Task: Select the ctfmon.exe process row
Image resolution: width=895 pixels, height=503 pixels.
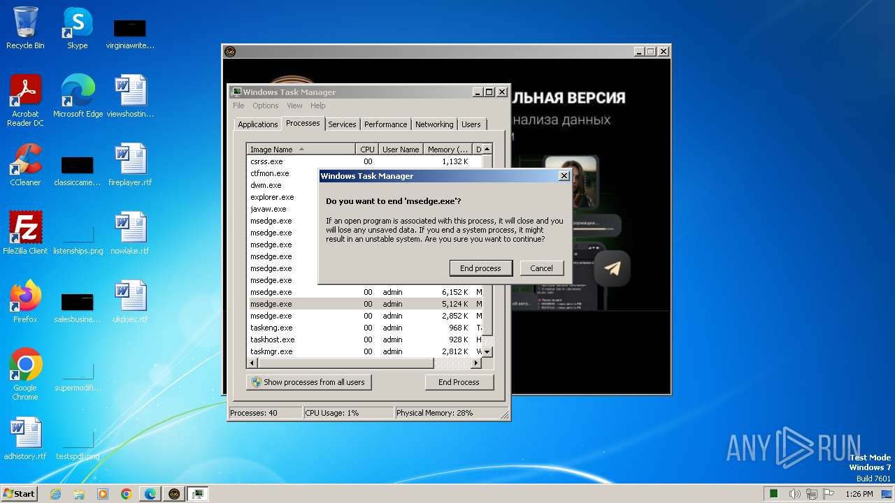Action: (283, 173)
